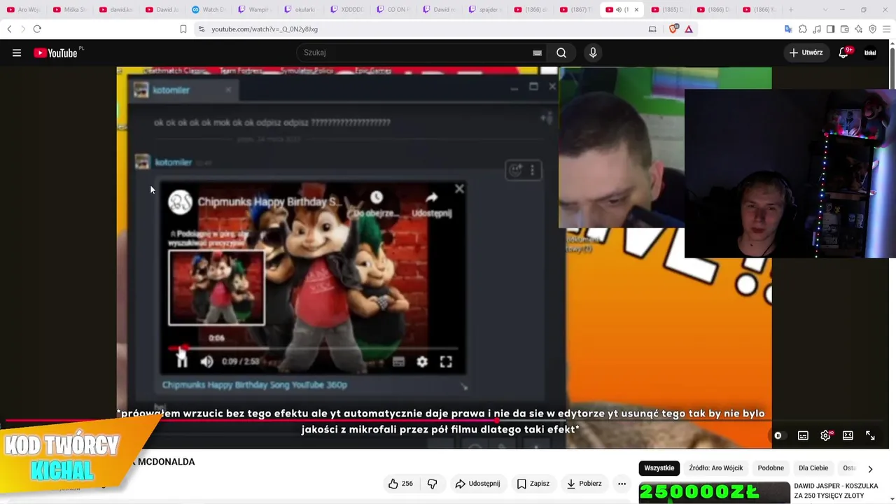
Task: Save the video with Zapisz
Action: pos(533,484)
